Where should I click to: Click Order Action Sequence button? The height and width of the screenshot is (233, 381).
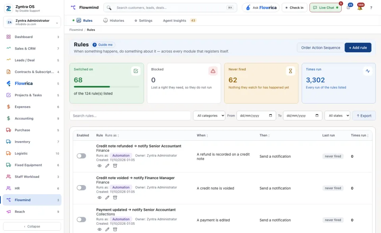click(x=321, y=48)
